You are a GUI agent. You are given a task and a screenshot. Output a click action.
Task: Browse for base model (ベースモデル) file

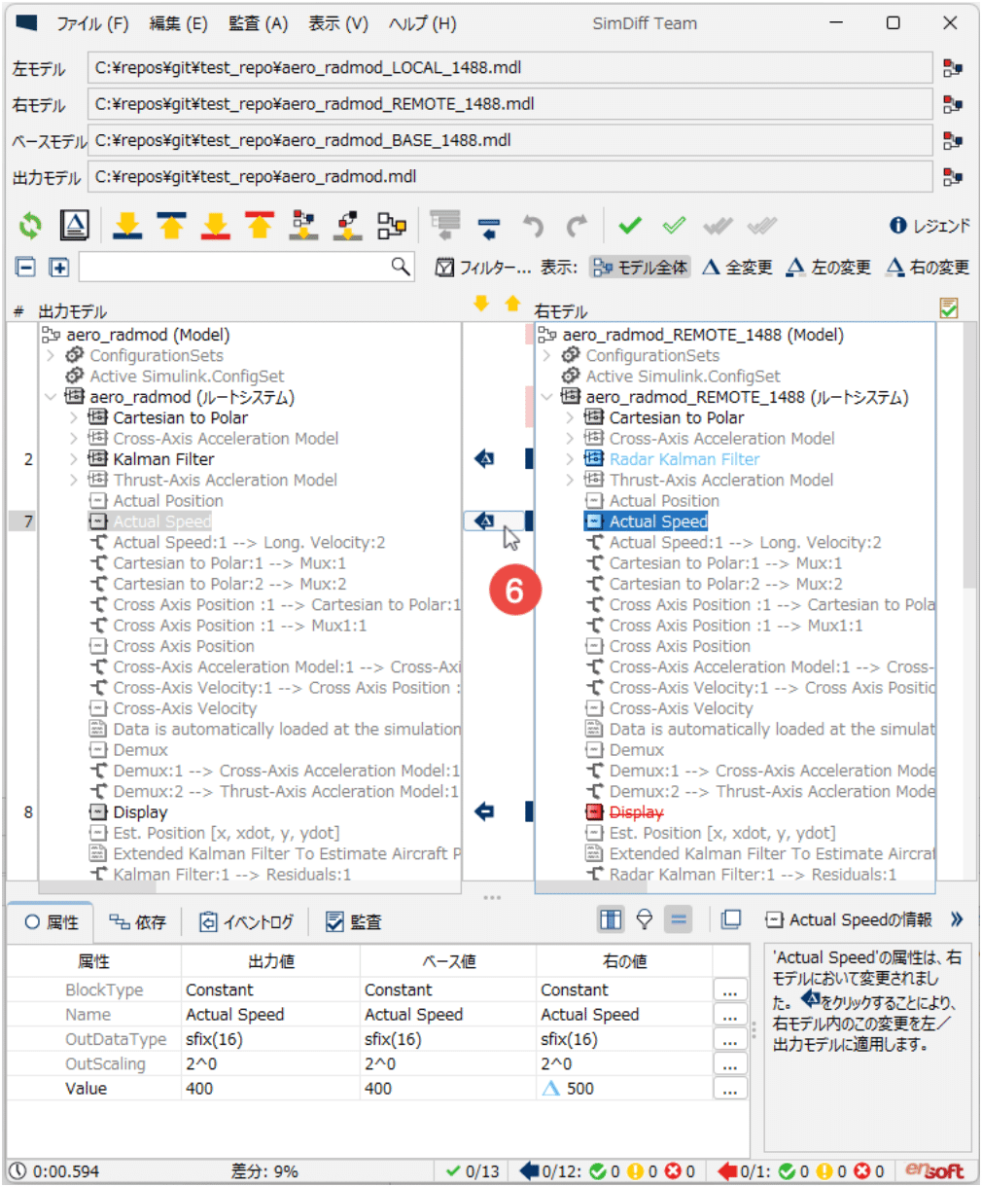tap(953, 140)
